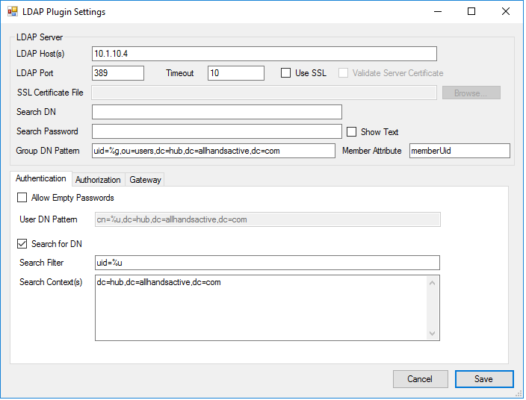Click the Member Attribute text box
The width and height of the screenshot is (526, 400).
460,151
